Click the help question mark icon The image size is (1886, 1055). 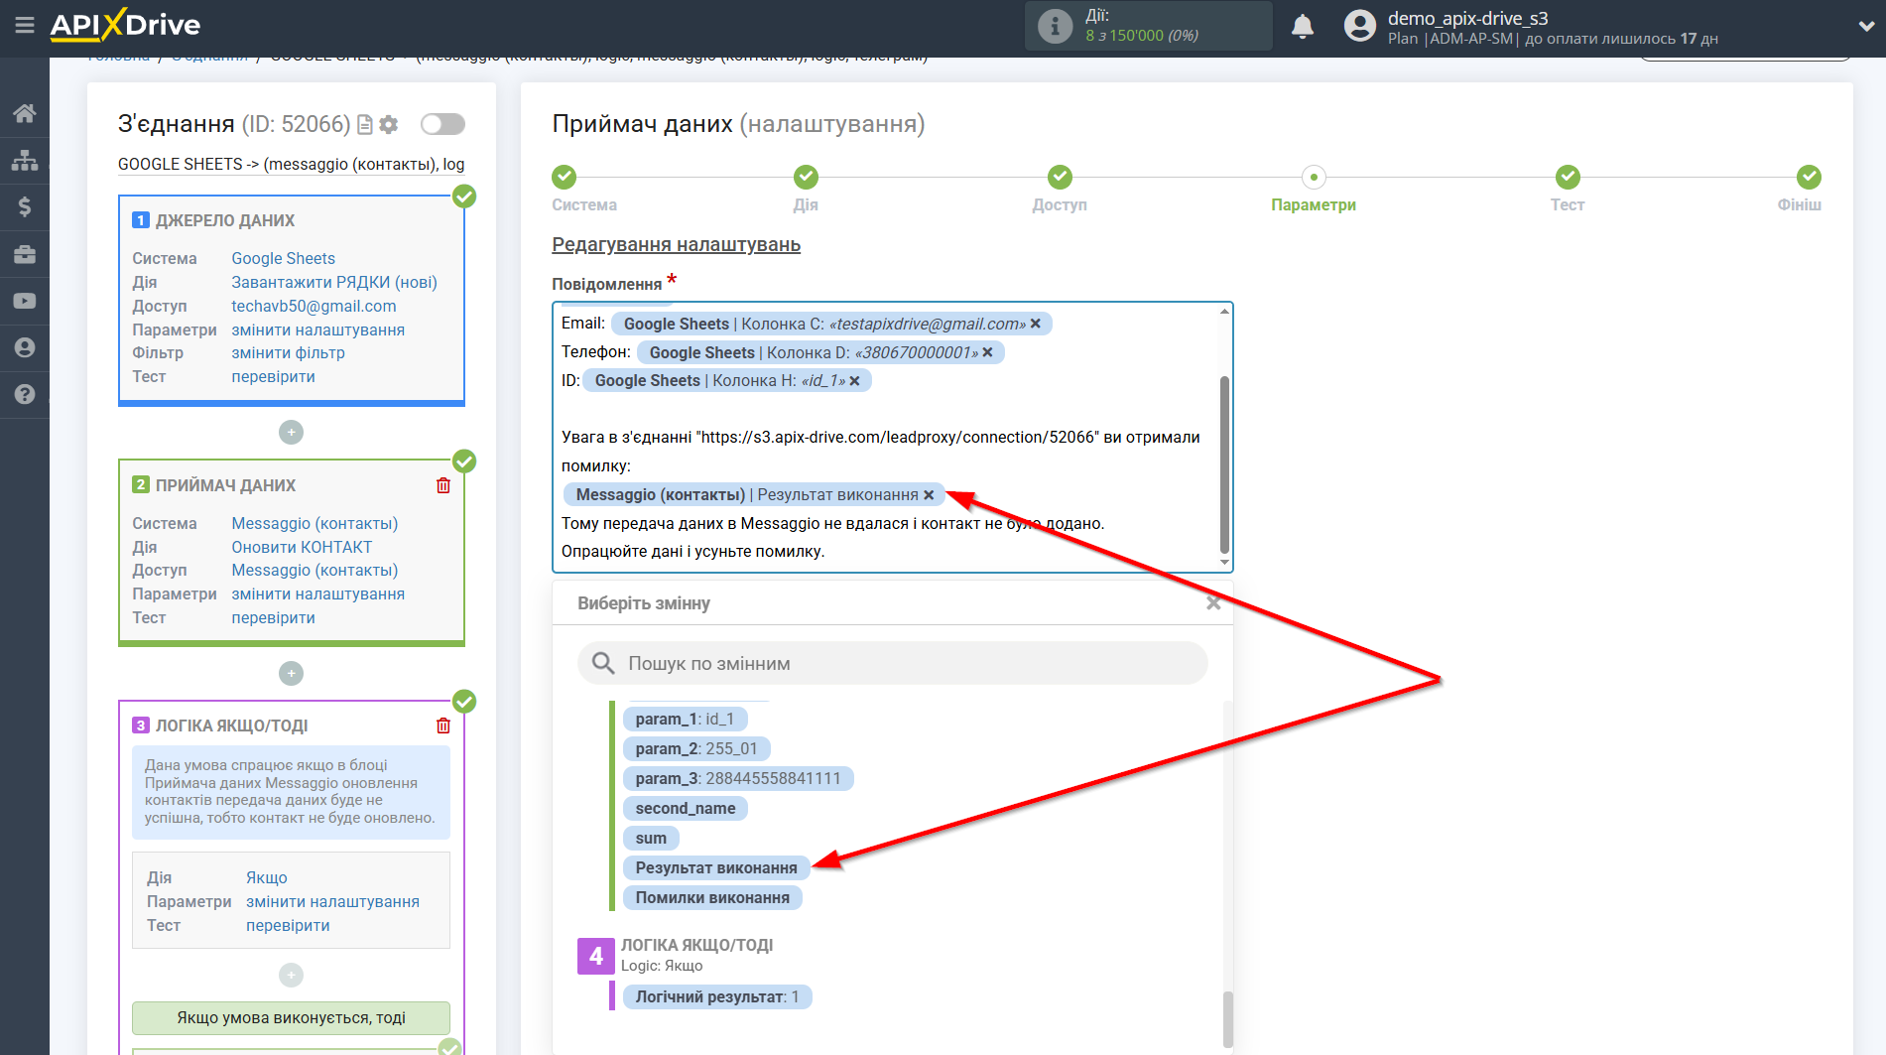(x=25, y=394)
